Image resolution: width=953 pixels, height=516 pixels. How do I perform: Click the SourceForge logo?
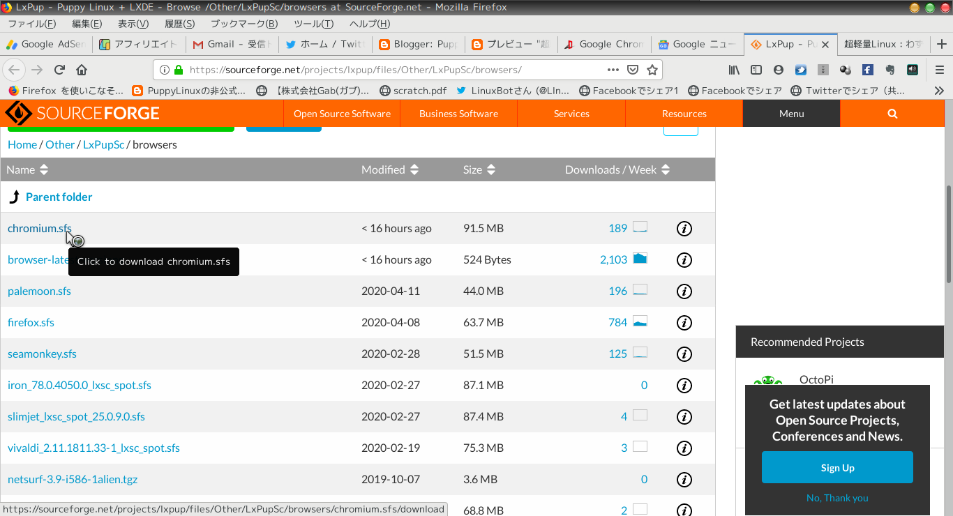click(x=82, y=113)
